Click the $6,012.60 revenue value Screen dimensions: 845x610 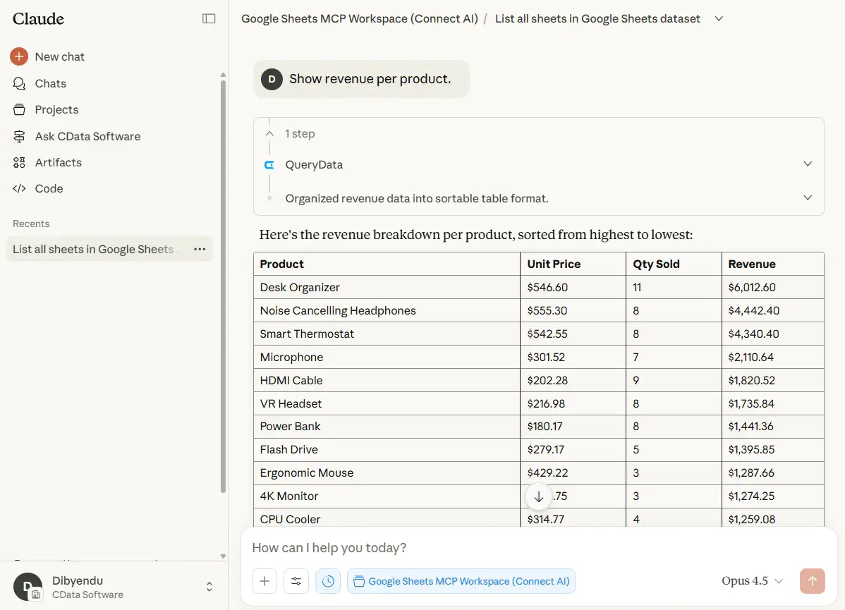tap(752, 287)
